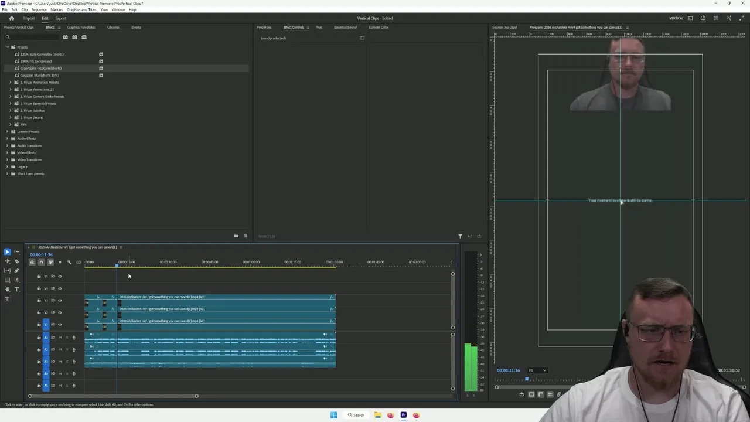Click the Home icon in the header

pyautogui.click(x=12, y=18)
